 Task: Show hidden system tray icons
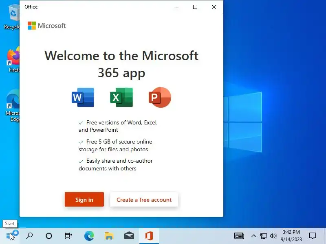253,236
